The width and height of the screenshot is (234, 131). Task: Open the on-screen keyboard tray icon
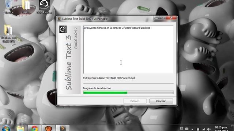pyautogui.click(x=187, y=129)
